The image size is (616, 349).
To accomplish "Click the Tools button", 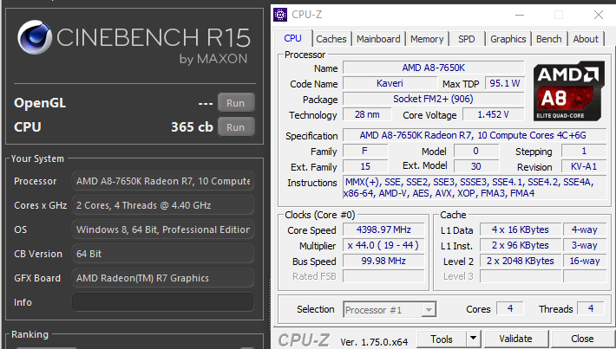I will tap(442, 339).
